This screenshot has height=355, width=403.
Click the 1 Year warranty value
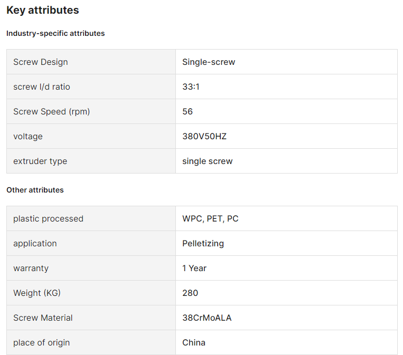(x=194, y=268)
